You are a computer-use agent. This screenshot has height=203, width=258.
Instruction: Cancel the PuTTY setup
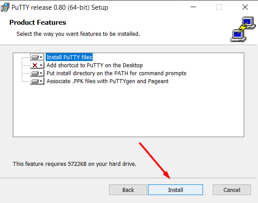point(232,190)
